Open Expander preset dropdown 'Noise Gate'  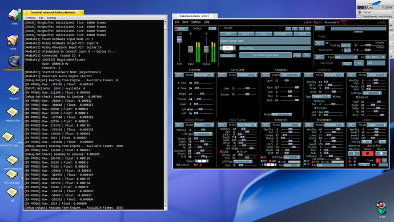[204, 75]
